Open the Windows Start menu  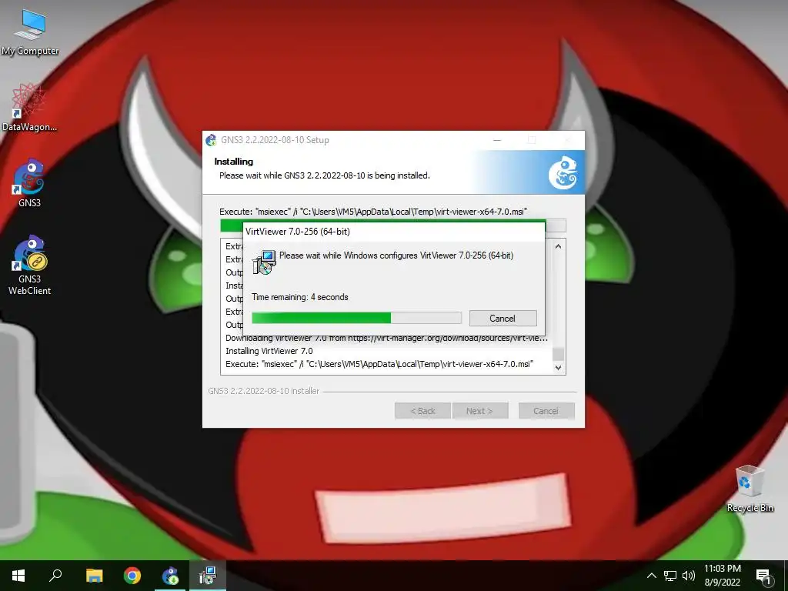18,576
